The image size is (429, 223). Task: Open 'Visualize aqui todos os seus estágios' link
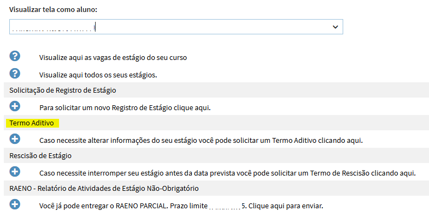click(98, 75)
